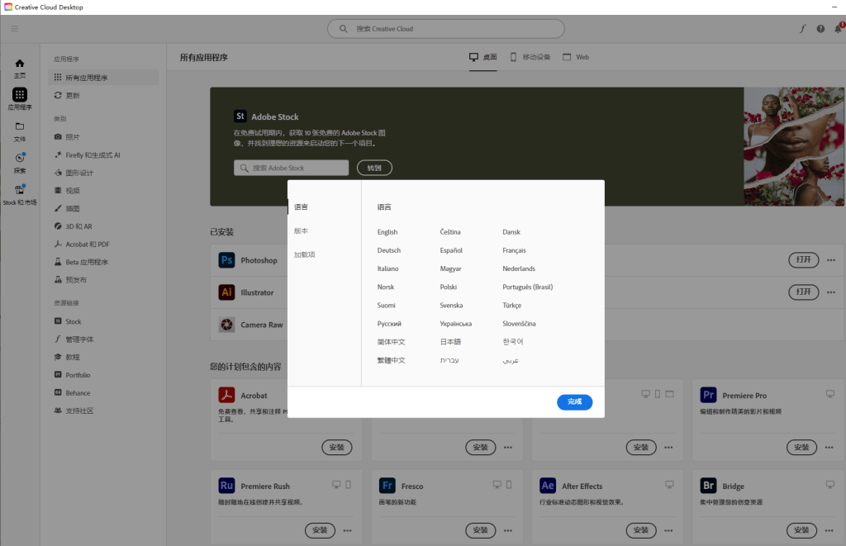Open more options for Premiere Pro
Viewport: 846px width, 546px height.
click(x=831, y=448)
